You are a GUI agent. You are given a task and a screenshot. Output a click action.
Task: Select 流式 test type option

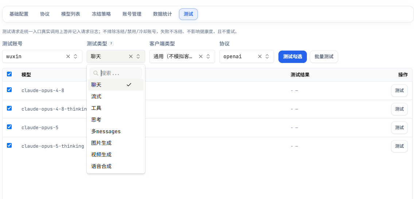tap(116, 96)
